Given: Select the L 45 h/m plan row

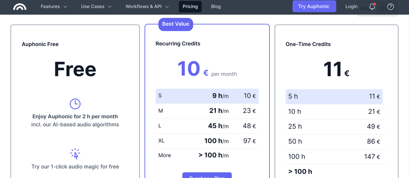Looking at the screenshot, I should coord(207,126).
